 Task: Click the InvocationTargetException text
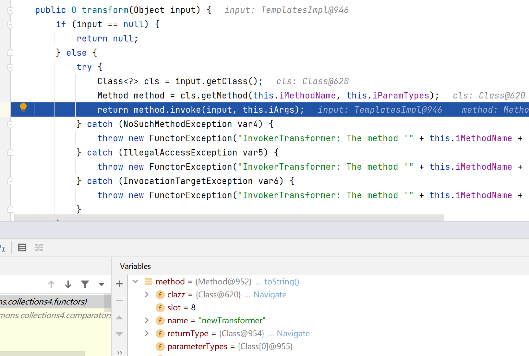click(188, 181)
